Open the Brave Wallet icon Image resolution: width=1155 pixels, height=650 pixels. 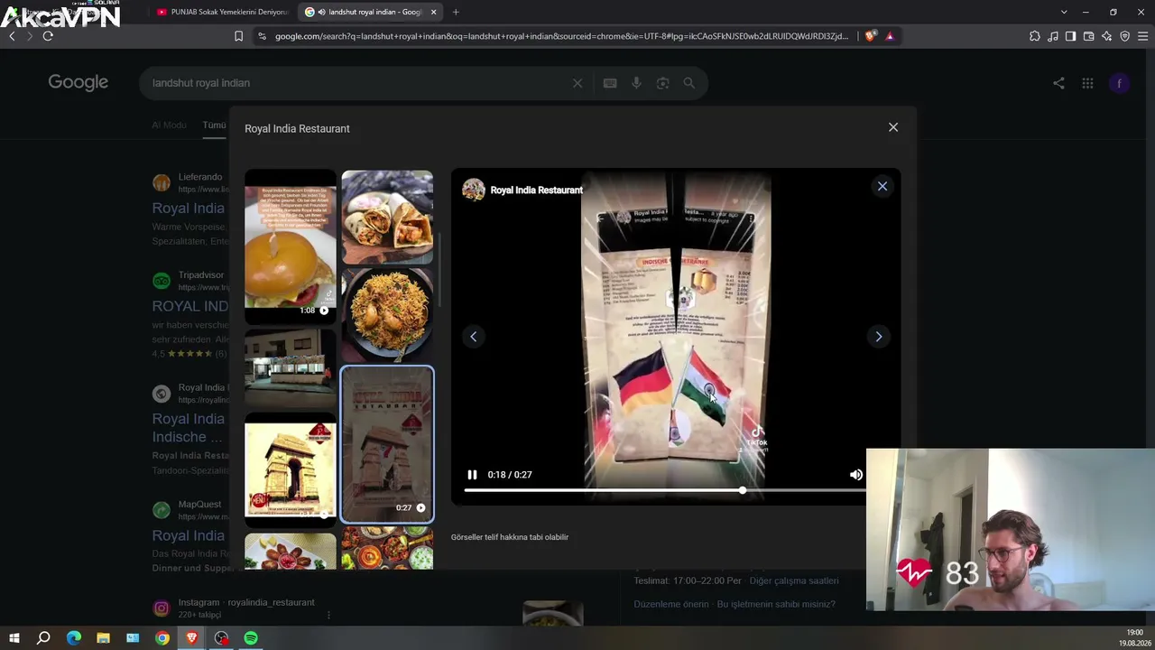1089,36
